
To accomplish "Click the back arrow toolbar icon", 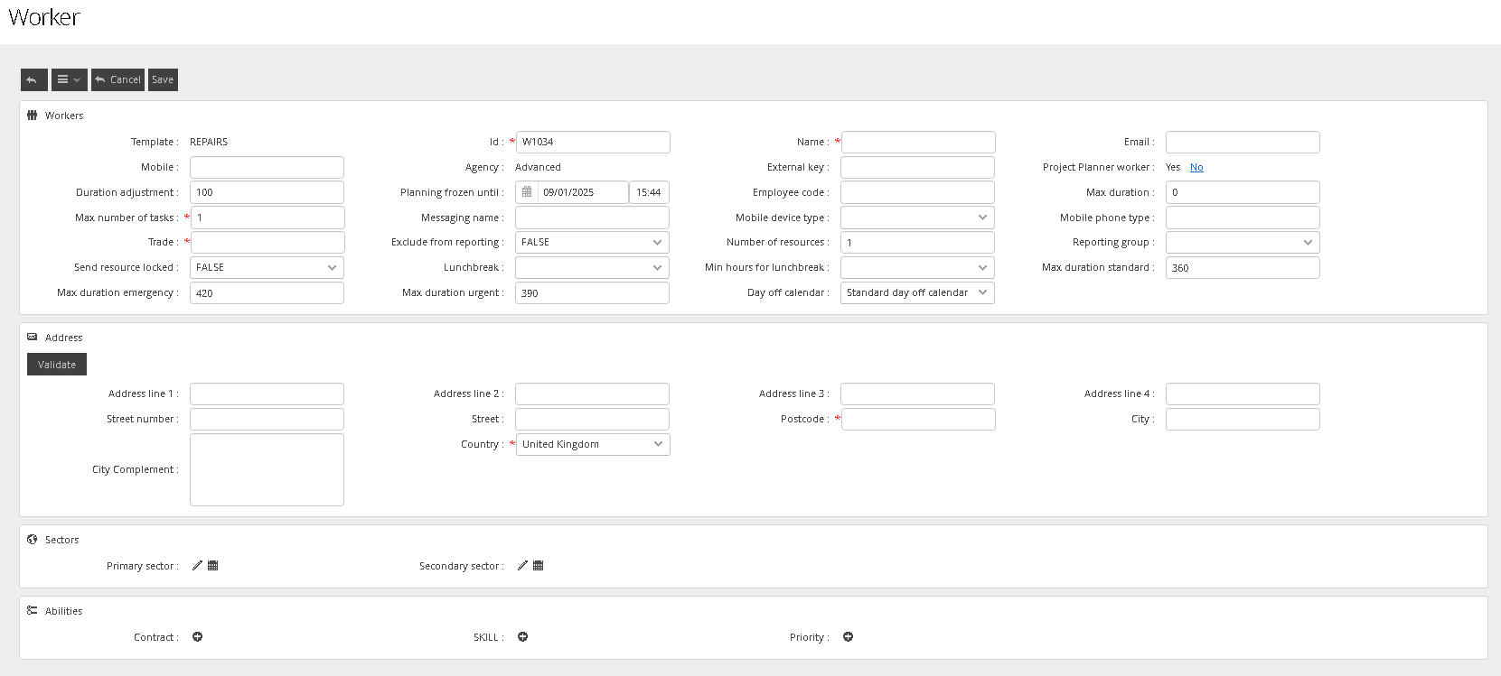I will [x=33, y=79].
